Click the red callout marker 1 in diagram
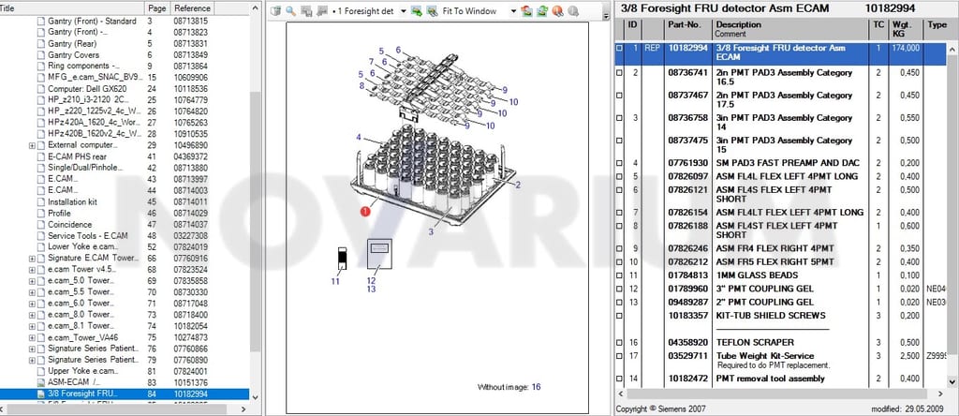Screen dimensions: 959x416 tap(365, 212)
